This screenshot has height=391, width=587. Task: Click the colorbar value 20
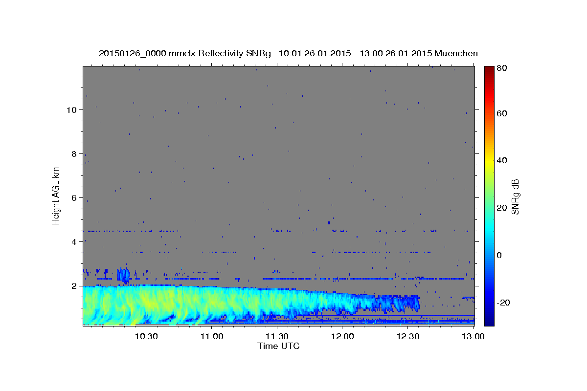pos(501,207)
